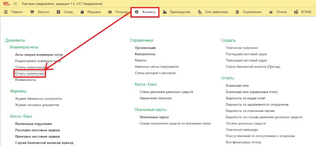Open Ведомость по платежным картам
Image resolution: width=316 pixels, height=146 pixels.
(x=250, y=111)
